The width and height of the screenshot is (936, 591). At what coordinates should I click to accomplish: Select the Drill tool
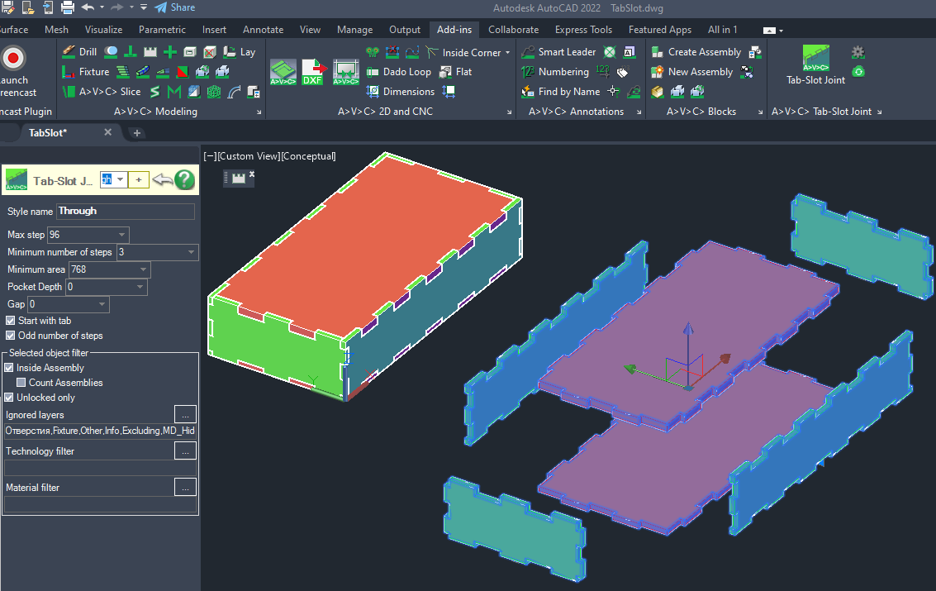point(79,52)
